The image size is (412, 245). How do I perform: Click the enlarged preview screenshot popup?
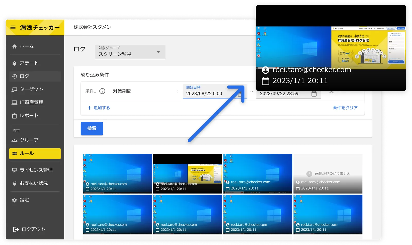331,48
